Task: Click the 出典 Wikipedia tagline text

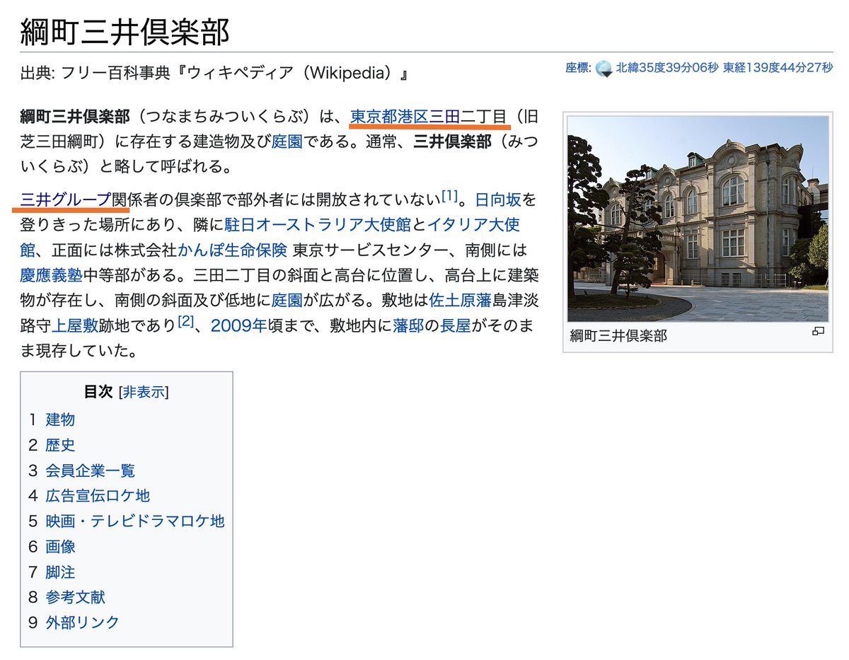Action: (215, 73)
